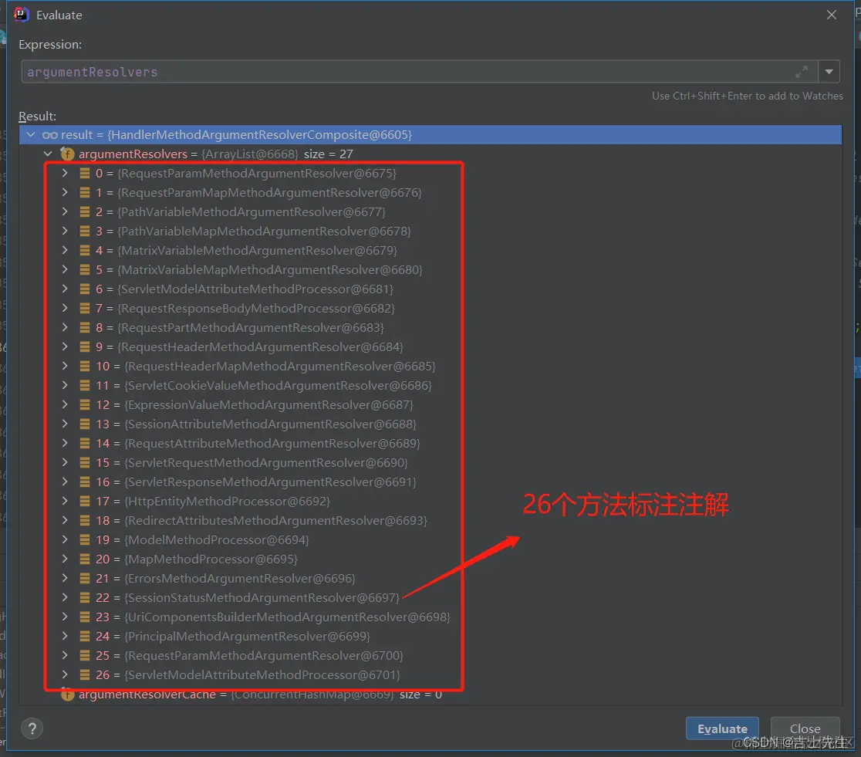
Task: Click list icon of element 14 RequestAttributeMethodArgumentResolver
Action: [x=85, y=443]
